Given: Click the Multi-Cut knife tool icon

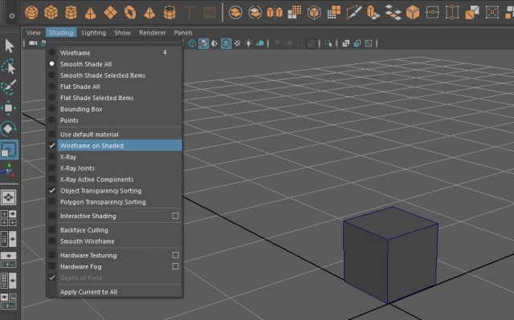Looking at the screenshot, I should coord(353,13).
